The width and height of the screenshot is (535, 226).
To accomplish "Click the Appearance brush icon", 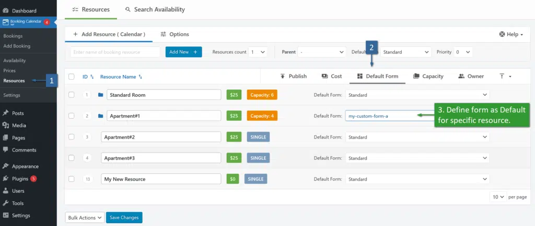I will click(x=5, y=166).
